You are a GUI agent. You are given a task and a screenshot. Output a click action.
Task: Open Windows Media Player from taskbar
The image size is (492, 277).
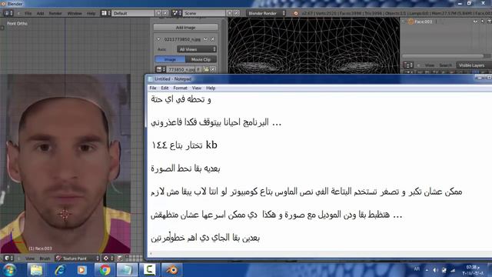pos(82,270)
